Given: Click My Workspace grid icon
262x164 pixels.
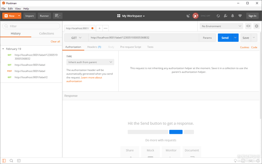Looking at the screenshot, I should tap(119, 16).
